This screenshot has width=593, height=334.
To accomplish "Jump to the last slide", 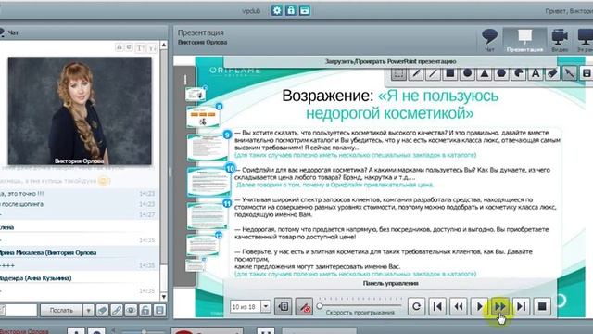I will click(x=521, y=306).
